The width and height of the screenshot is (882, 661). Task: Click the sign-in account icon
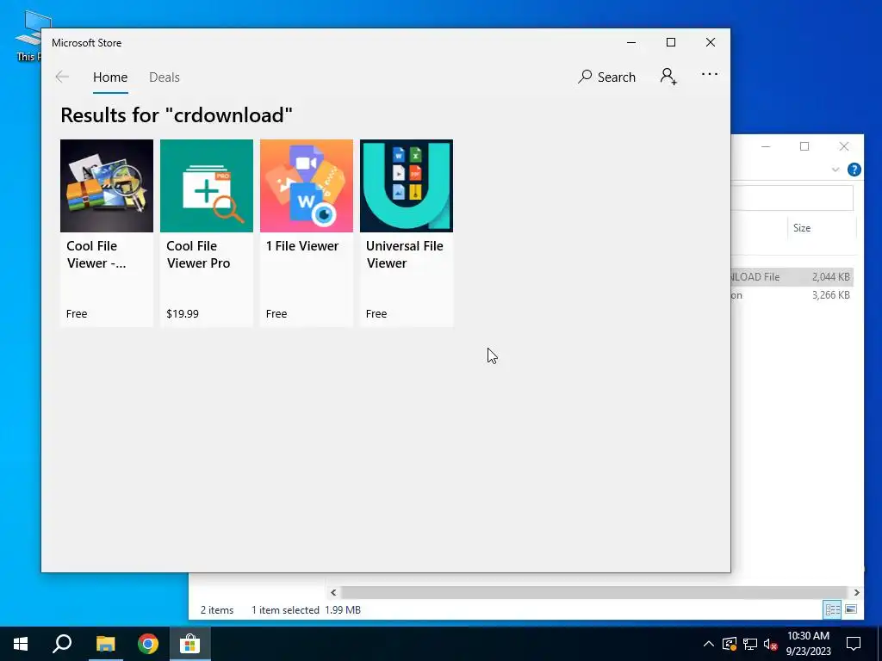pyautogui.click(x=668, y=76)
